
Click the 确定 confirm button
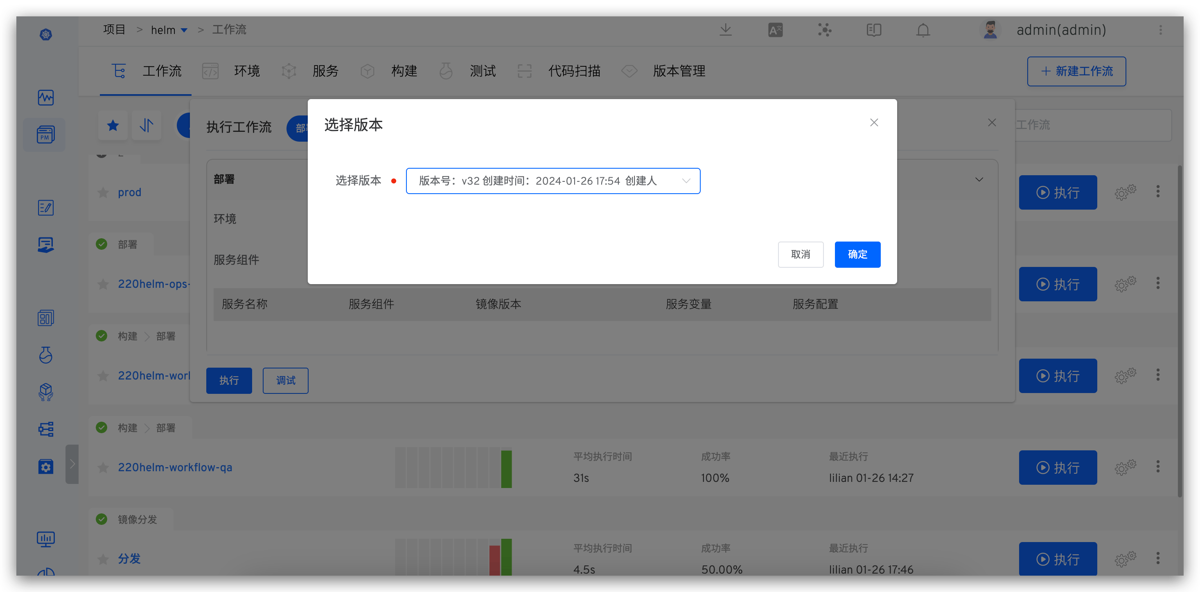857,255
